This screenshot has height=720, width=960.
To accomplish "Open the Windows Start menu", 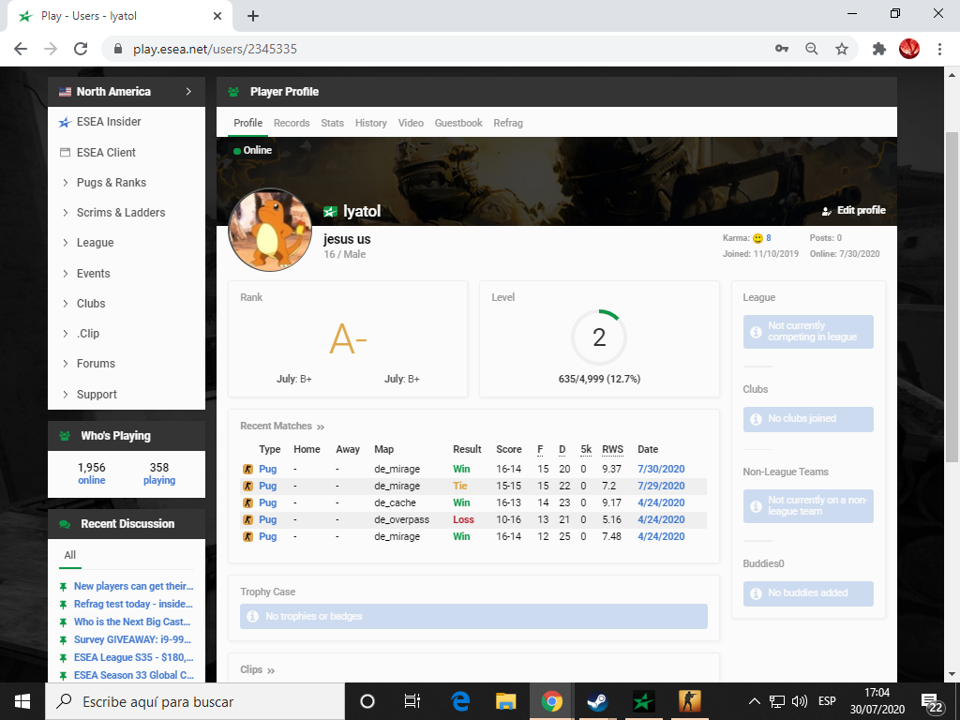I will [22, 701].
